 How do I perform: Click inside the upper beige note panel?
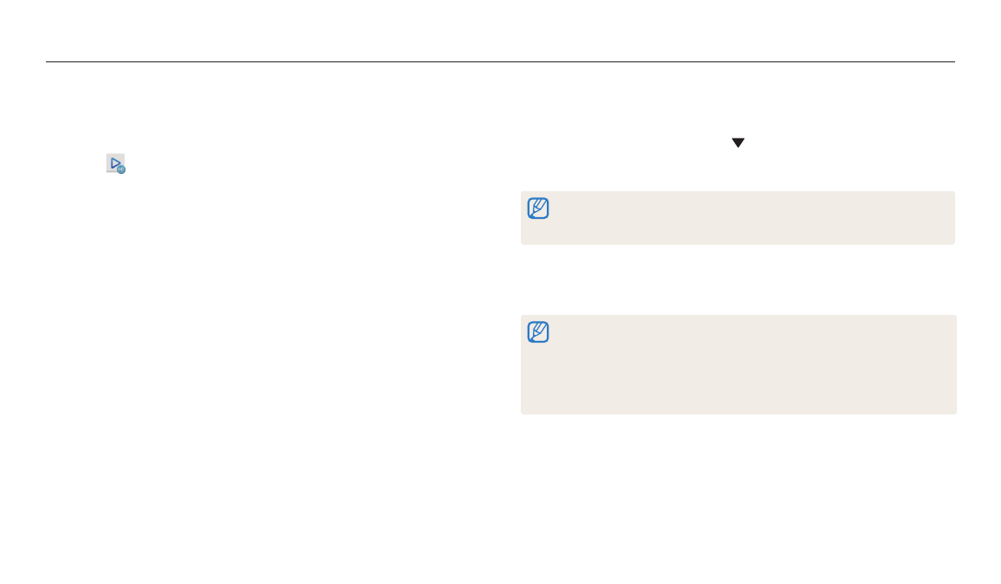[x=737, y=218]
